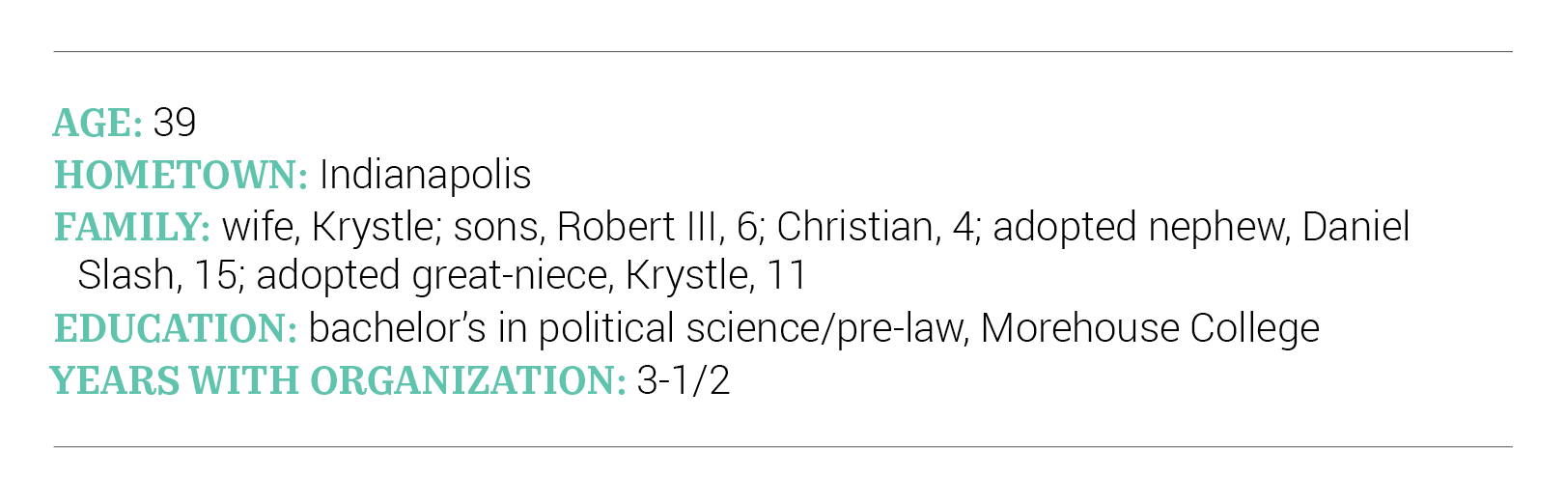Click the word Slash on second line

click(126, 275)
